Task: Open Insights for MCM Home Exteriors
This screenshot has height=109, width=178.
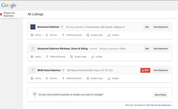Action: tap(115, 78)
